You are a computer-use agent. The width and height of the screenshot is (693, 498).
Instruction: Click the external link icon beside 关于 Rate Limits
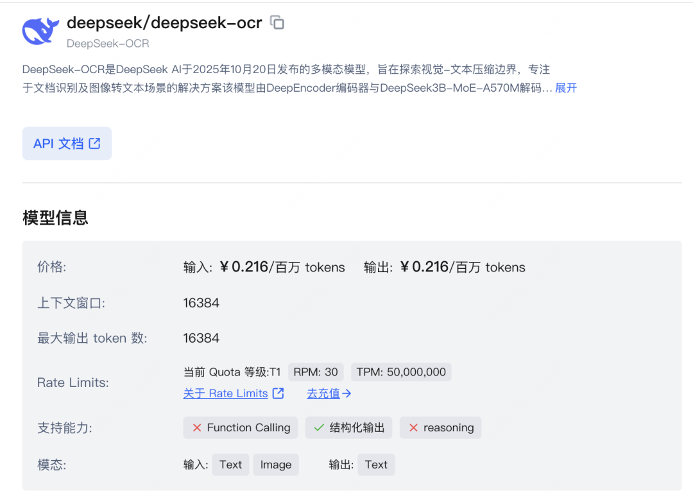278,393
